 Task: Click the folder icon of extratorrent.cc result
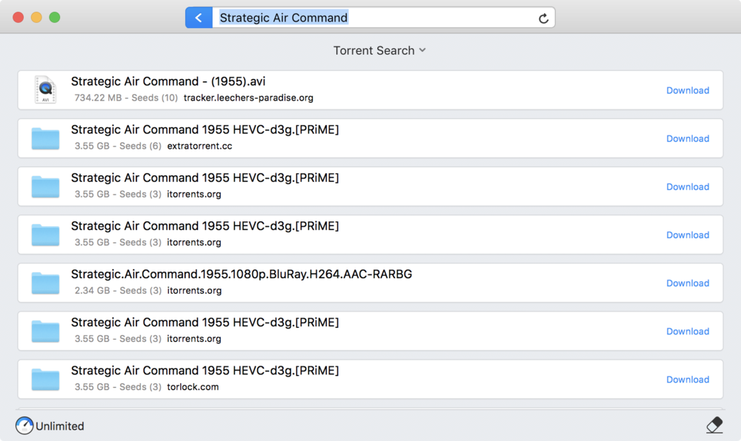tap(45, 138)
